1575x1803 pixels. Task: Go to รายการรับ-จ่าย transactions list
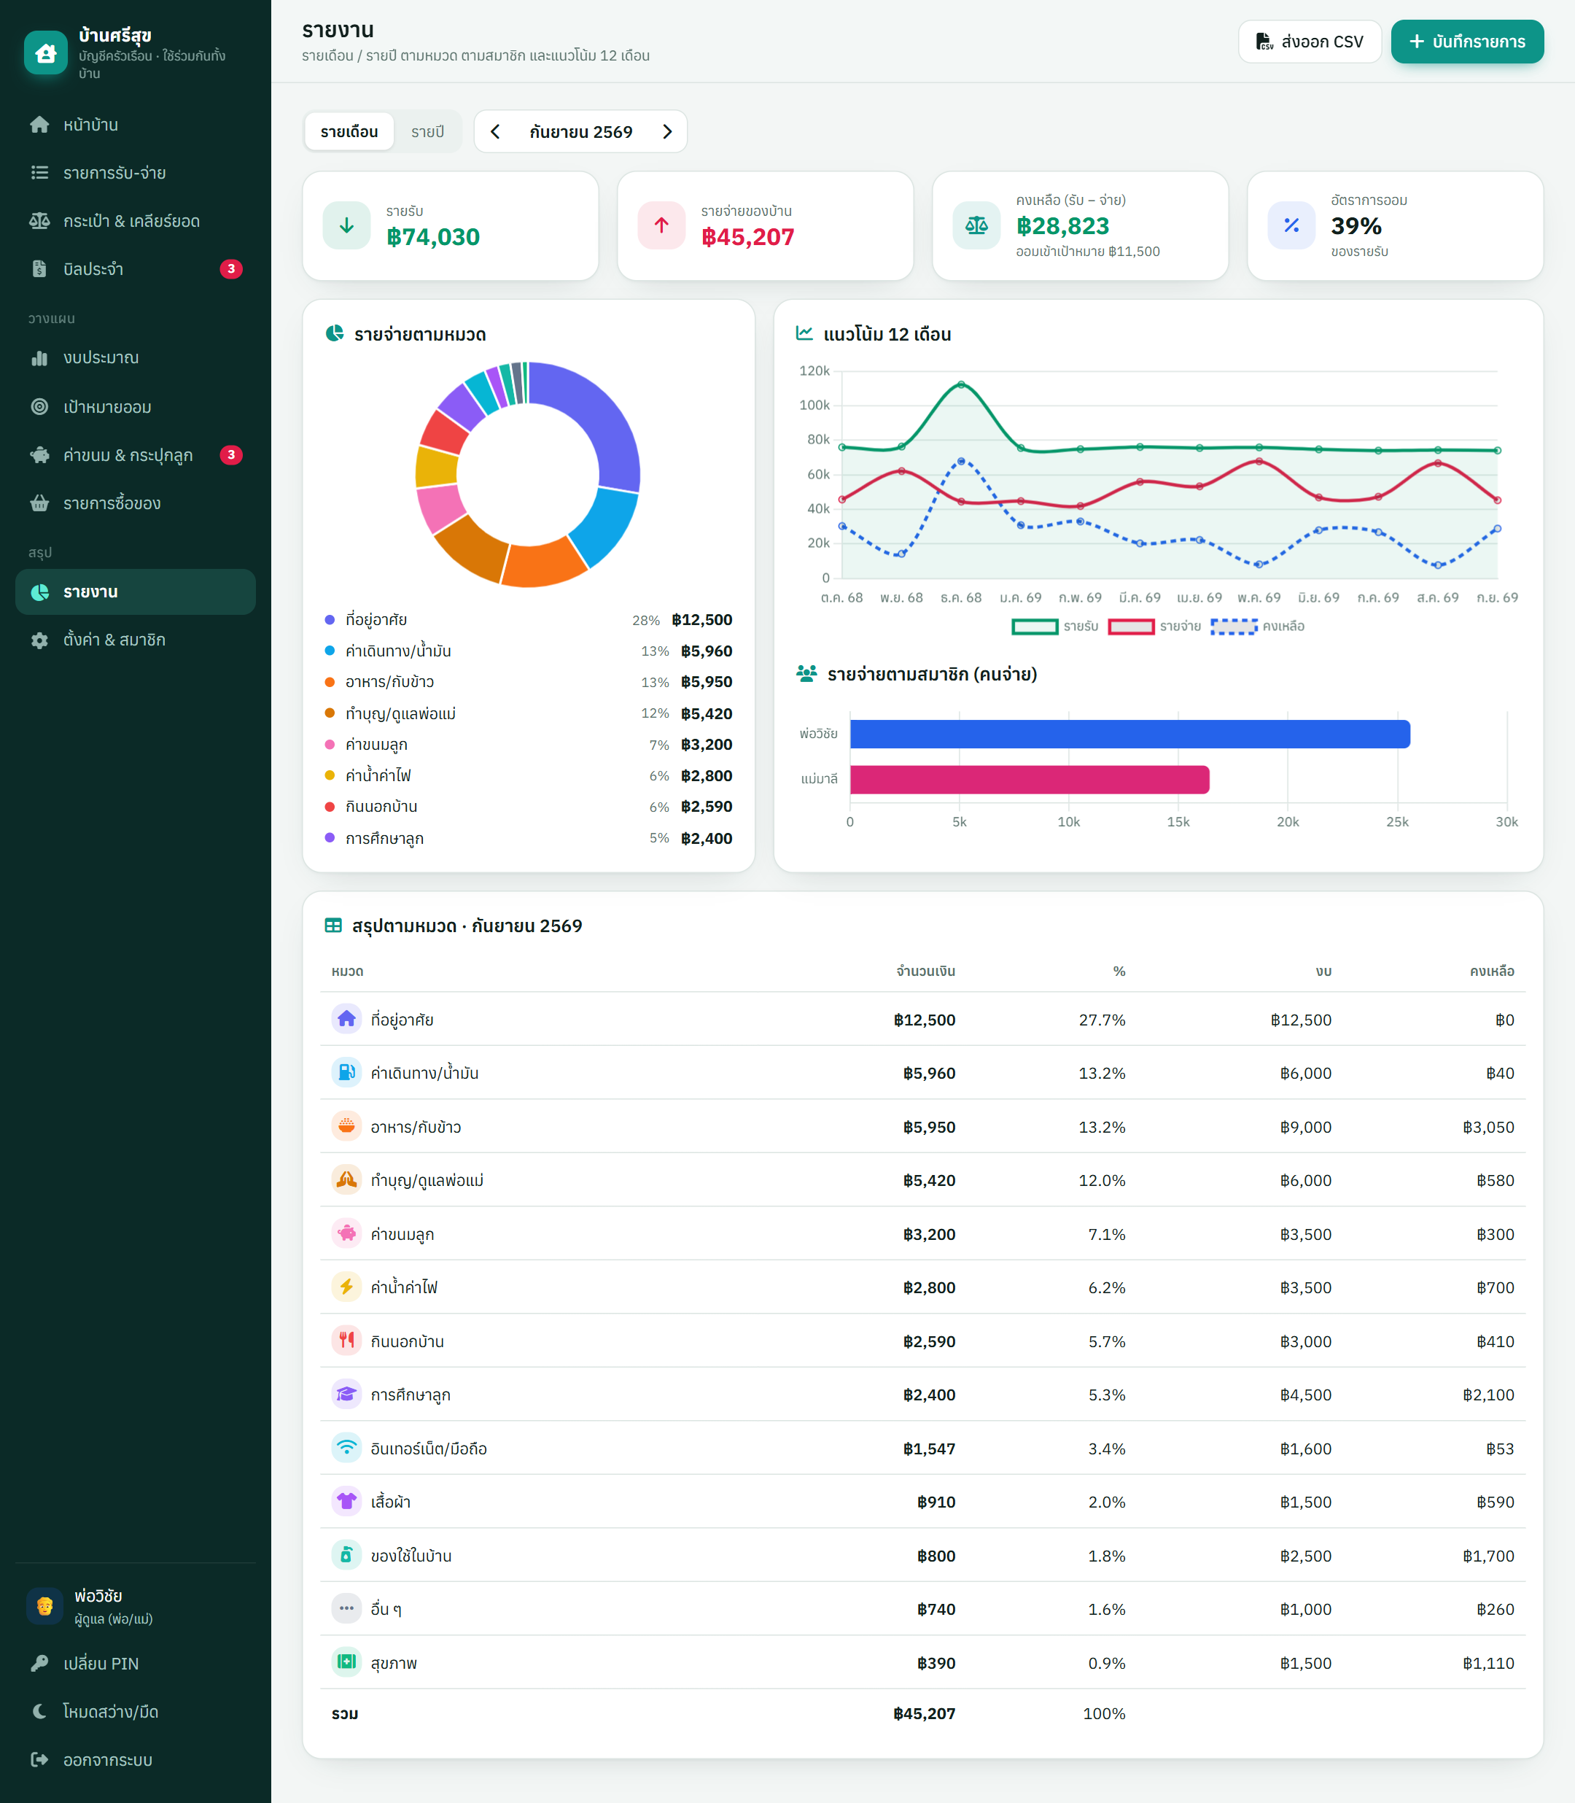(136, 173)
